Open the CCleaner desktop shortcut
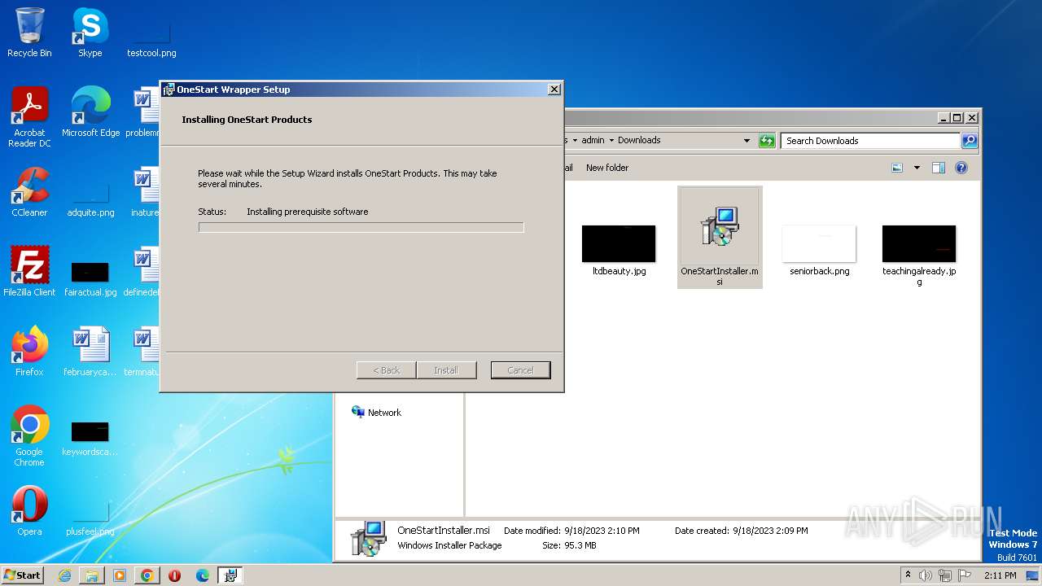The image size is (1042, 586). click(29, 192)
